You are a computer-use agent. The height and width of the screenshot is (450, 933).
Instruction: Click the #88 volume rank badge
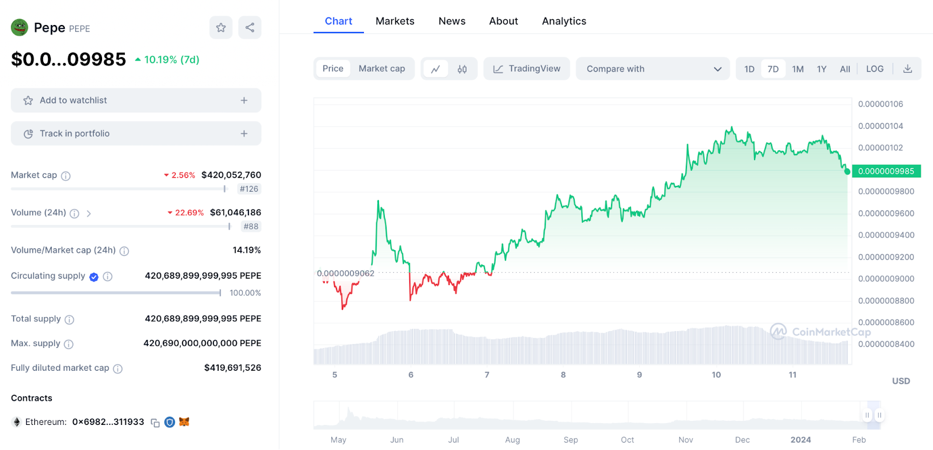click(251, 227)
